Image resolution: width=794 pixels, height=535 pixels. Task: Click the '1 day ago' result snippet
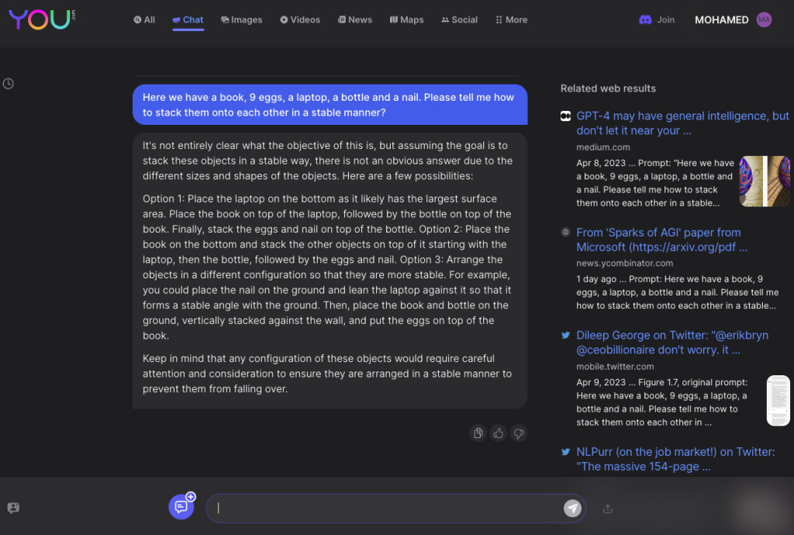click(677, 292)
